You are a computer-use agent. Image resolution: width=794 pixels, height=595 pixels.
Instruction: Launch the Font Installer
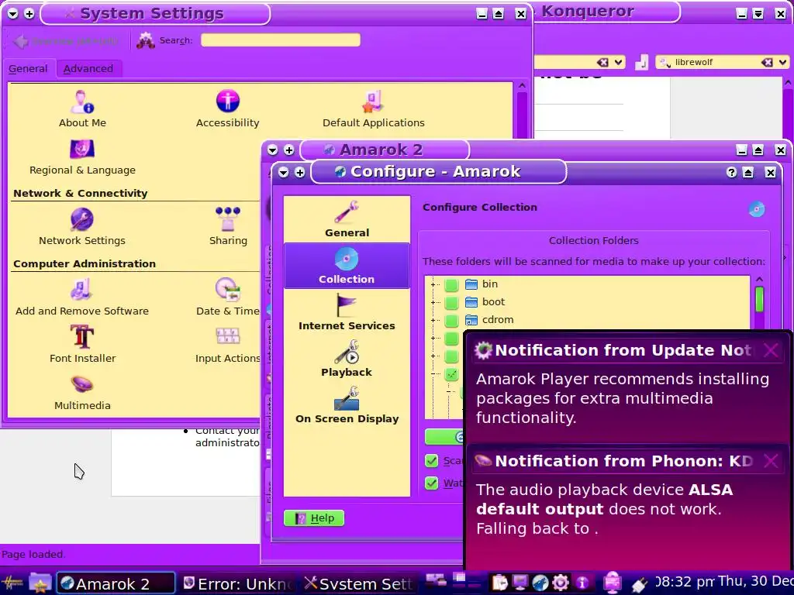(82, 344)
